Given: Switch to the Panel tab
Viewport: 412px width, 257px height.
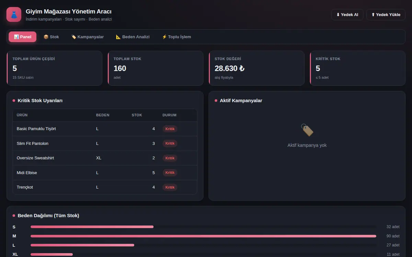Looking at the screenshot, I should [x=22, y=37].
